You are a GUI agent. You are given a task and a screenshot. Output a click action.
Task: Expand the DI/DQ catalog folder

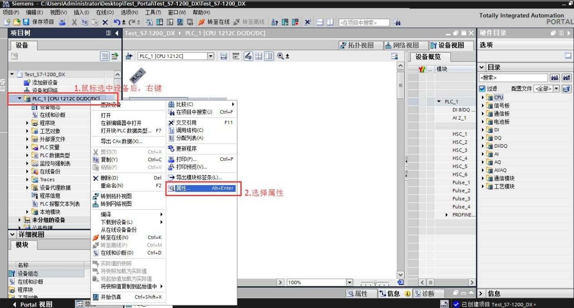[483, 146]
